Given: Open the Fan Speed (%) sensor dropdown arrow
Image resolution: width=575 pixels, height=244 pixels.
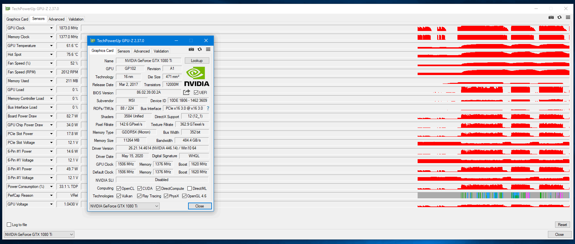Looking at the screenshot, I should point(51,63).
